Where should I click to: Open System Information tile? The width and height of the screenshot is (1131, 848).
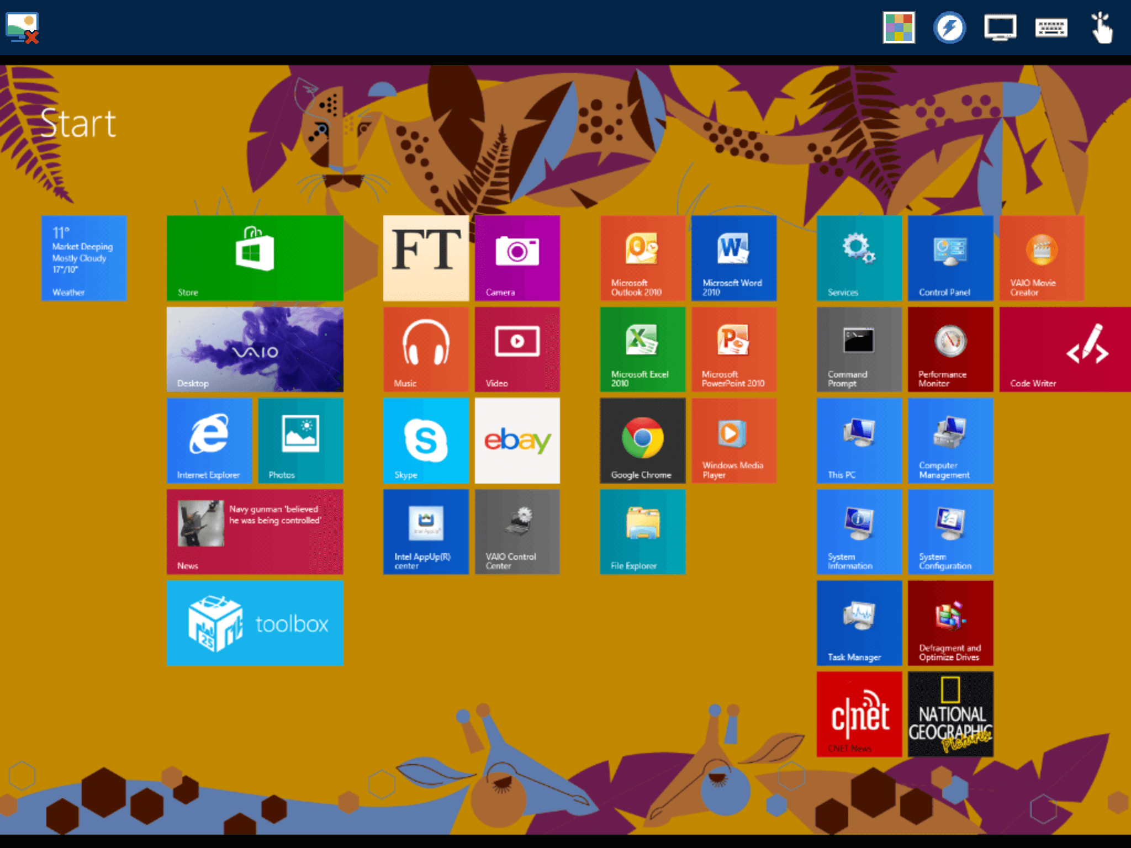pyautogui.click(x=859, y=532)
